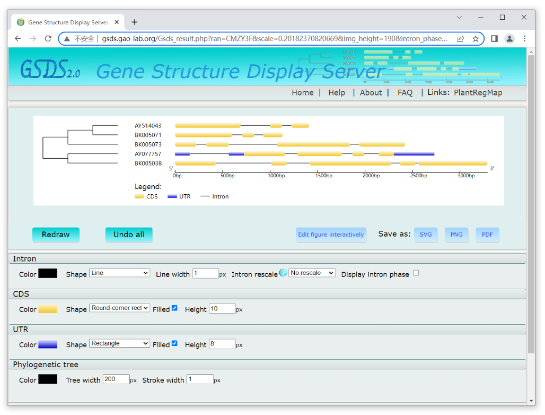Click Intron rescale help question icon
This screenshot has height=415, width=545.
[283, 273]
